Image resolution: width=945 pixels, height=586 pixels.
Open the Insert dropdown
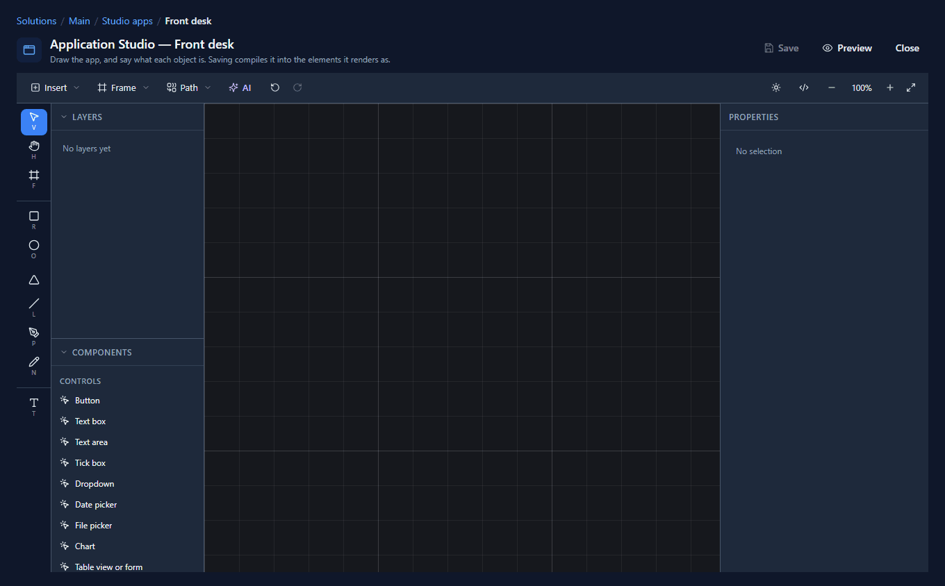[x=56, y=87]
